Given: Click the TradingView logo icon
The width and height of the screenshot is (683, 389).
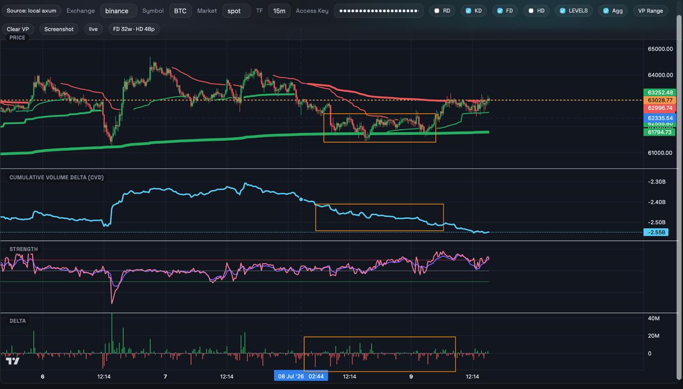Looking at the screenshot, I should [13, 361].
